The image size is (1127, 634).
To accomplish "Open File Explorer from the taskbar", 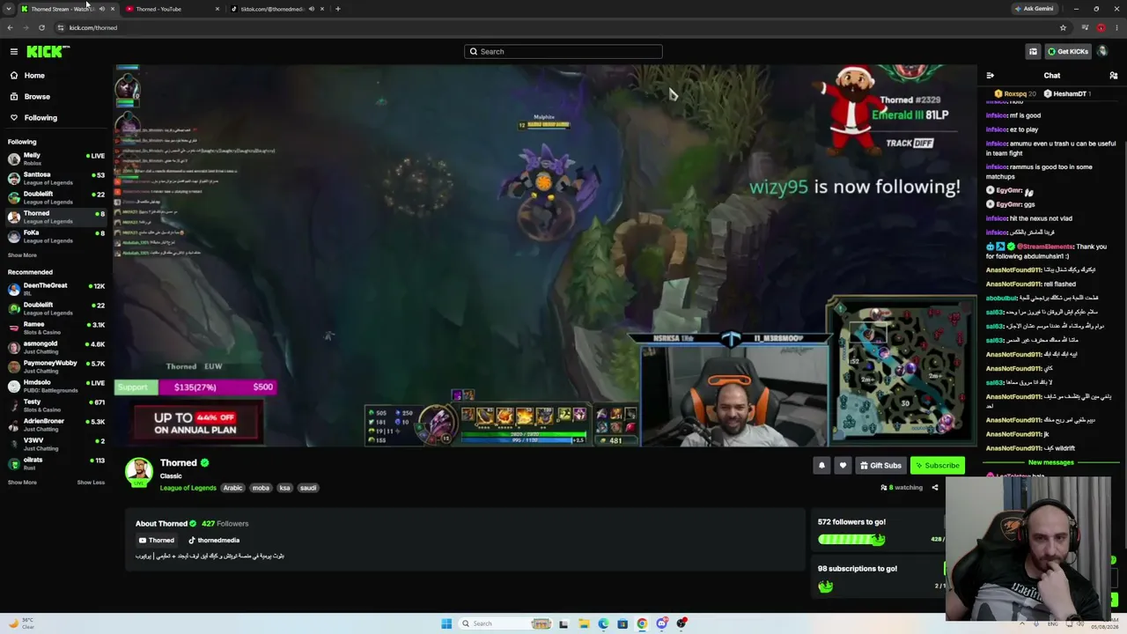I will [584, 623].
